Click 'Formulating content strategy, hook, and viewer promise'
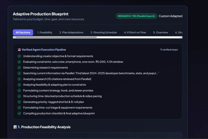This screenshot has width=208, height=139. tap(58, 91)
